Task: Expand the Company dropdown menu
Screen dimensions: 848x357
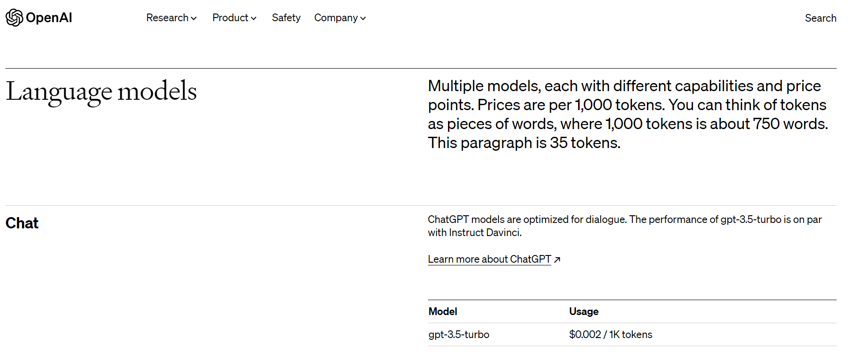Action: 340,18
